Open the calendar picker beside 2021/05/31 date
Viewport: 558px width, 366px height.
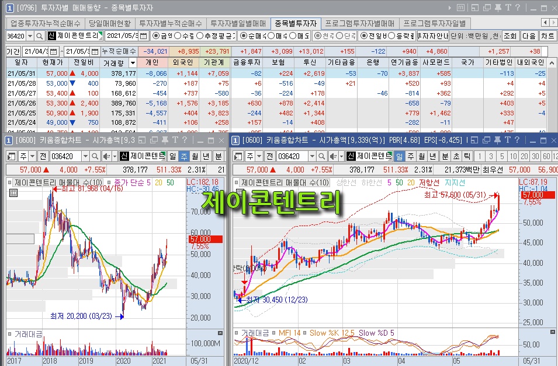tap(143, 36)
